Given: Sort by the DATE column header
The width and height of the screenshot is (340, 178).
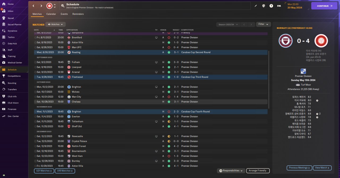Looking at the screenshot, I should pos(36,30).
